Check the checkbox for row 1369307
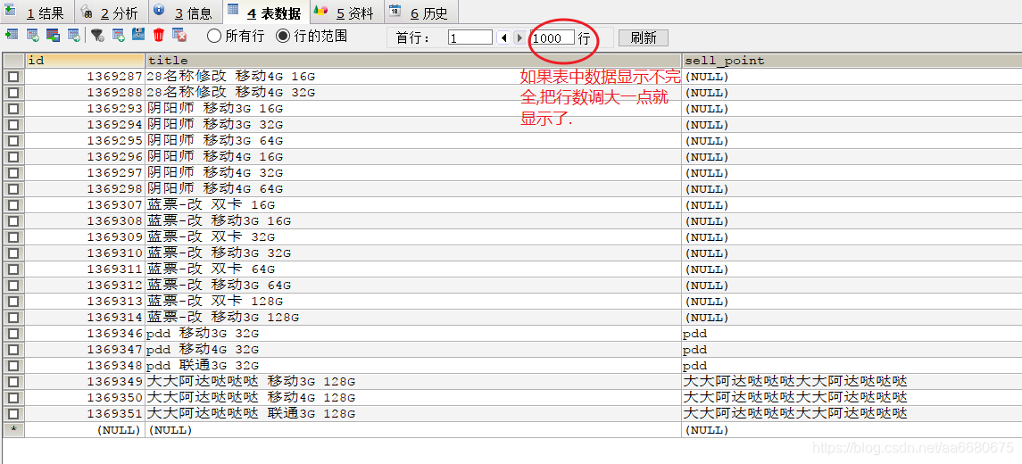The height and width of the screenshot is (464, 1022). [13, 205]
